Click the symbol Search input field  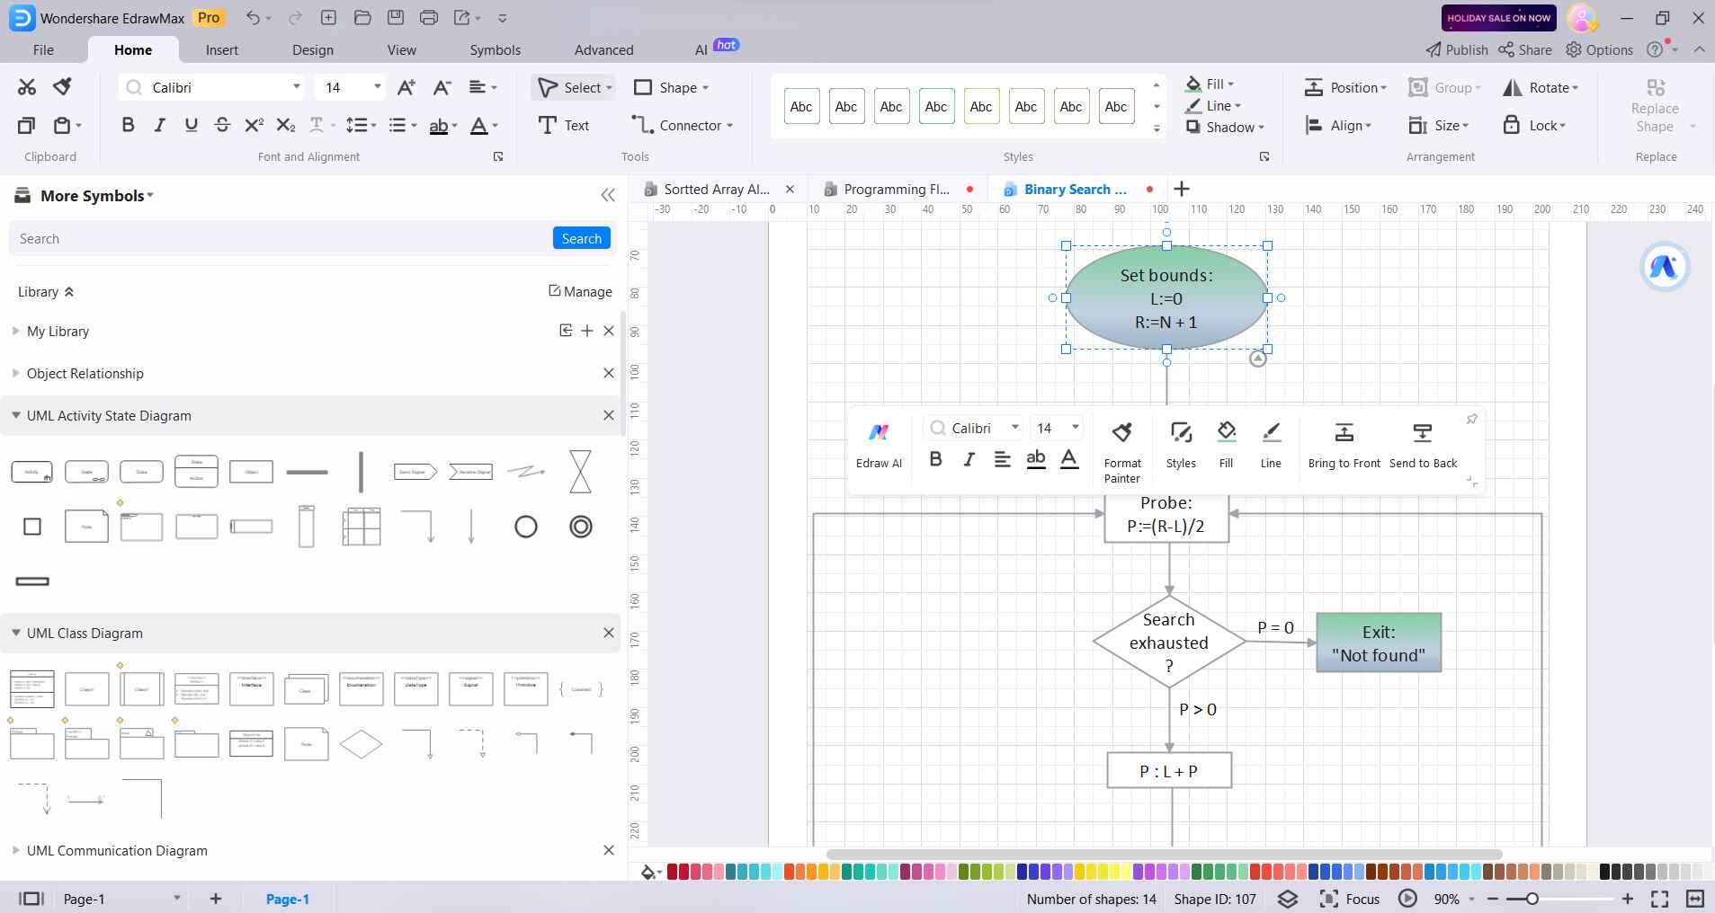click(281, 238)
